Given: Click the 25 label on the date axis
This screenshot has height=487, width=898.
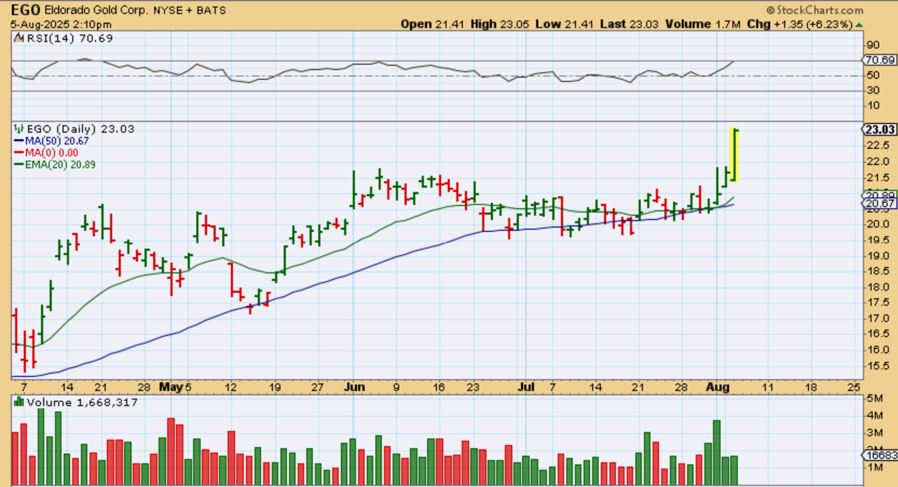Looking at the screenshot, I should point(853,387).
